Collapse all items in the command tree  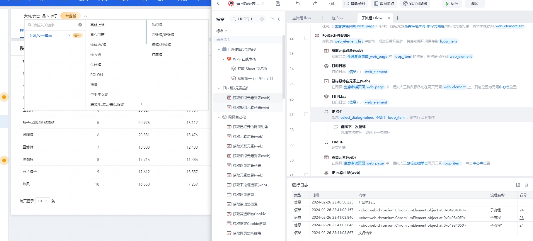click(272, 19)
